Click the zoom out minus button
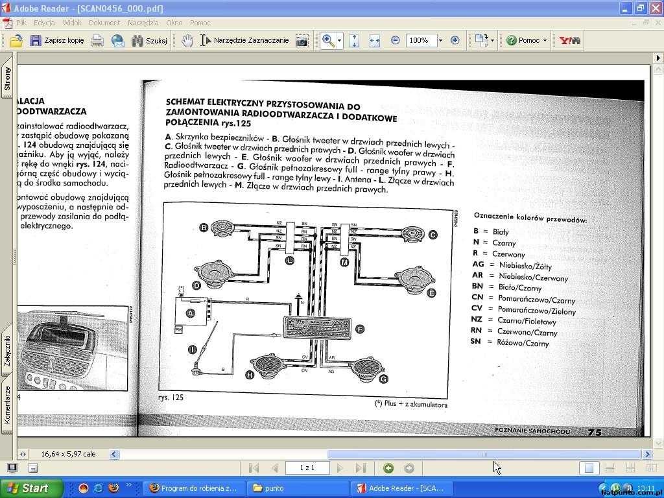 [395, 41]
